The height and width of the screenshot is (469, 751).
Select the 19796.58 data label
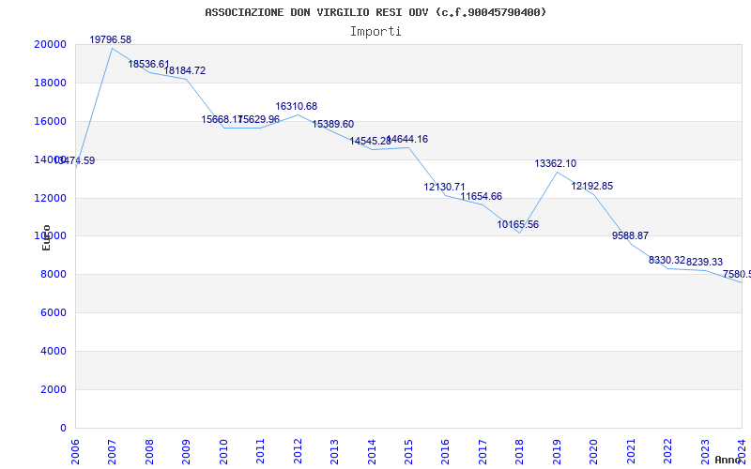(x=111, y=39)
